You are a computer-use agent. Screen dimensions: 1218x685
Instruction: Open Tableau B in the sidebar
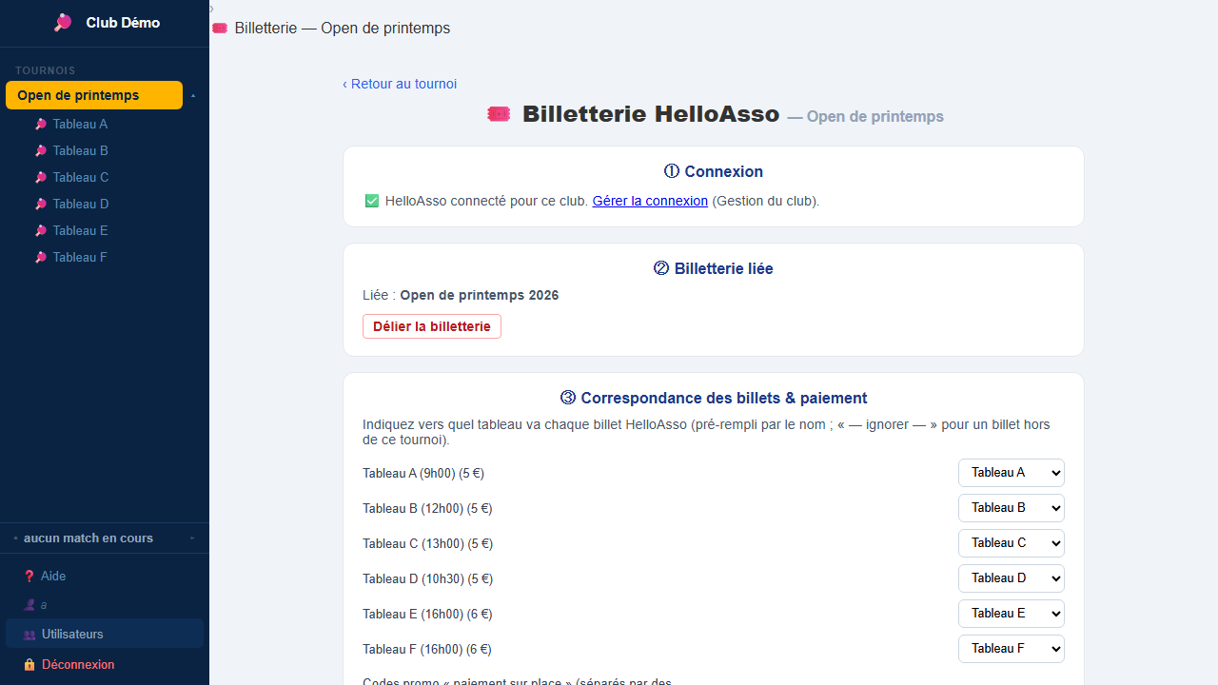click(80, 150)
